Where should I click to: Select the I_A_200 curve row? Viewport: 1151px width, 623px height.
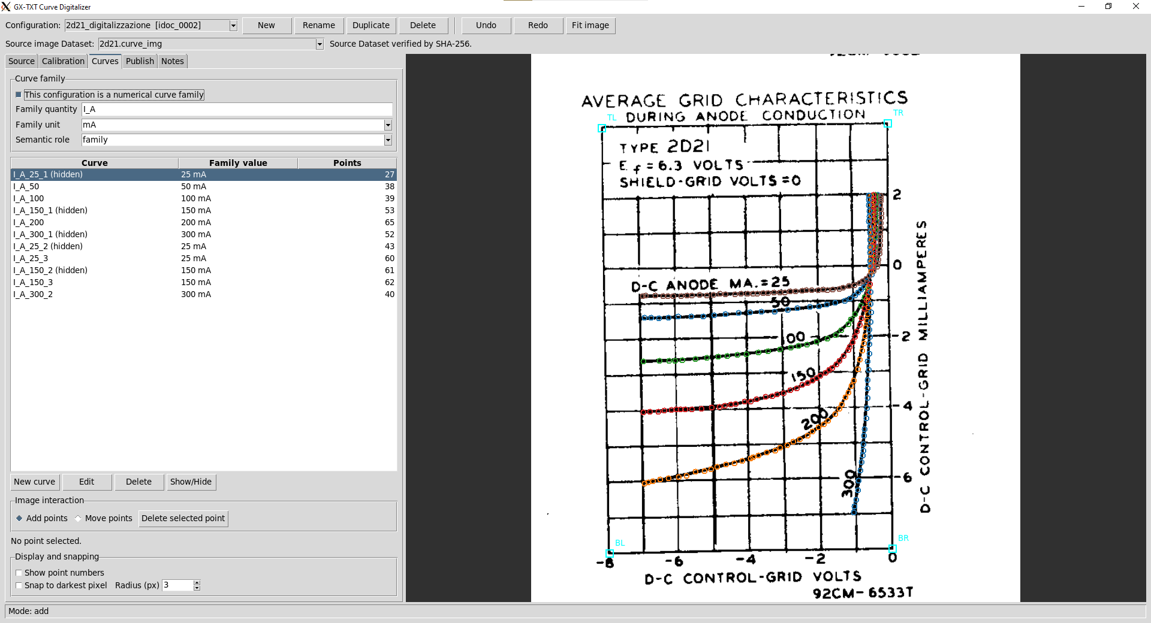[204, 222]
